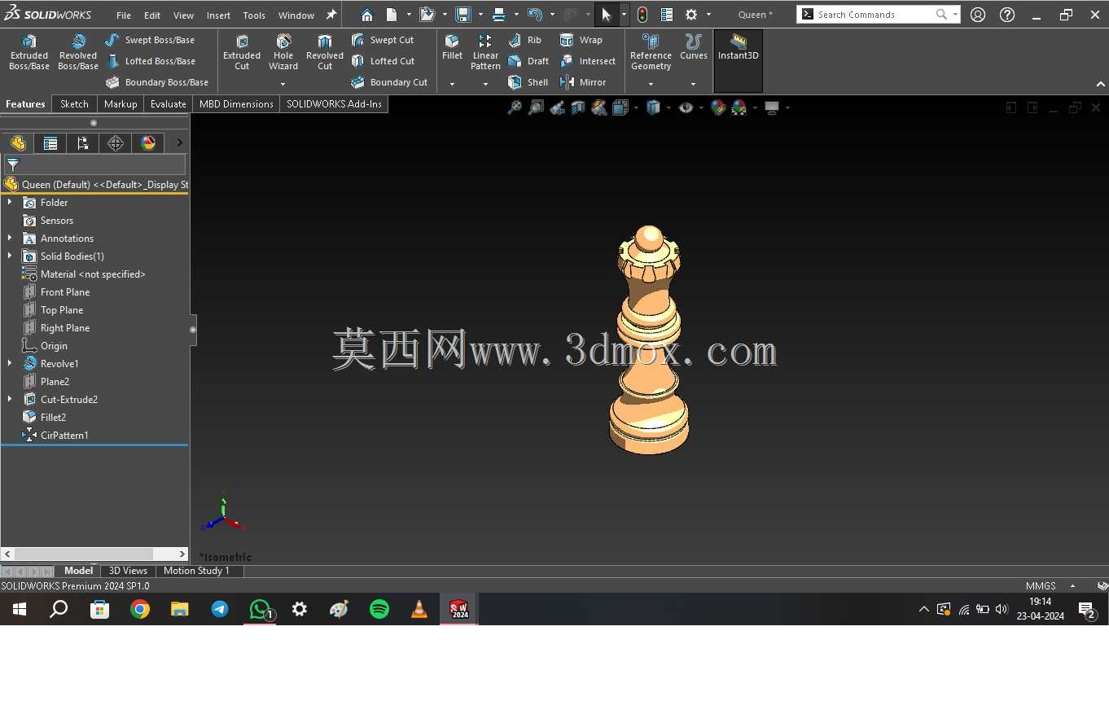Expand the Solid Bodies(1) node
The height and width of the screenshot is (701, 1109).
pyautogui.click(x=10, y=256)
